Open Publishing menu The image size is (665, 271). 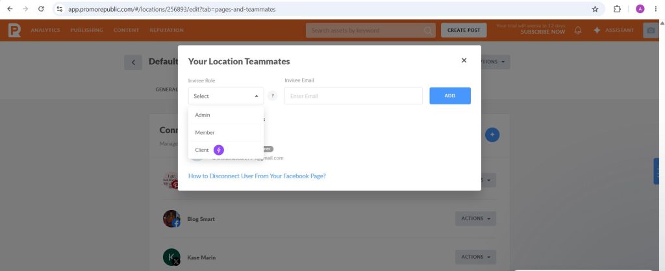point(87,30)
